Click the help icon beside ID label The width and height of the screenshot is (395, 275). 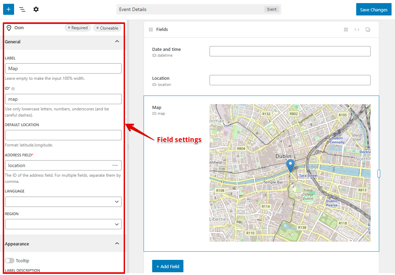(x=13, y=89)
